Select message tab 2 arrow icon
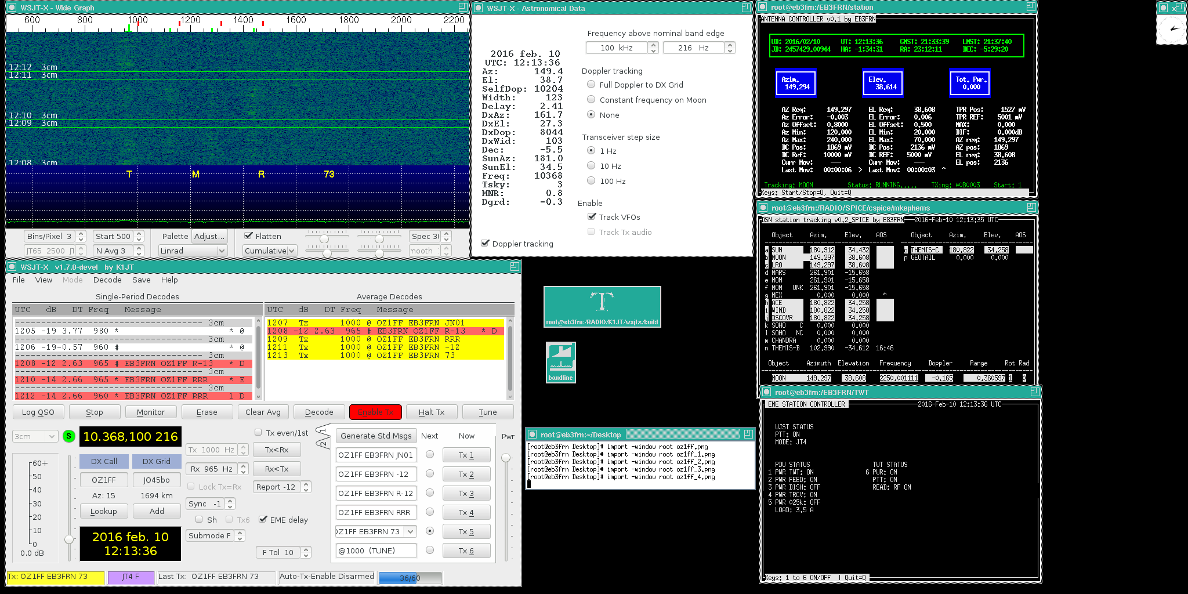Viewport: 1188px width, 594px height. pyautogui.click(x=323, y=443)
